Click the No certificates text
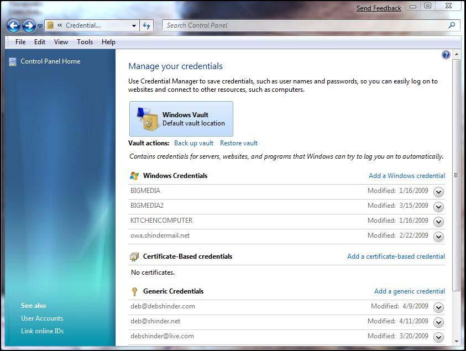 coord(153,273)
